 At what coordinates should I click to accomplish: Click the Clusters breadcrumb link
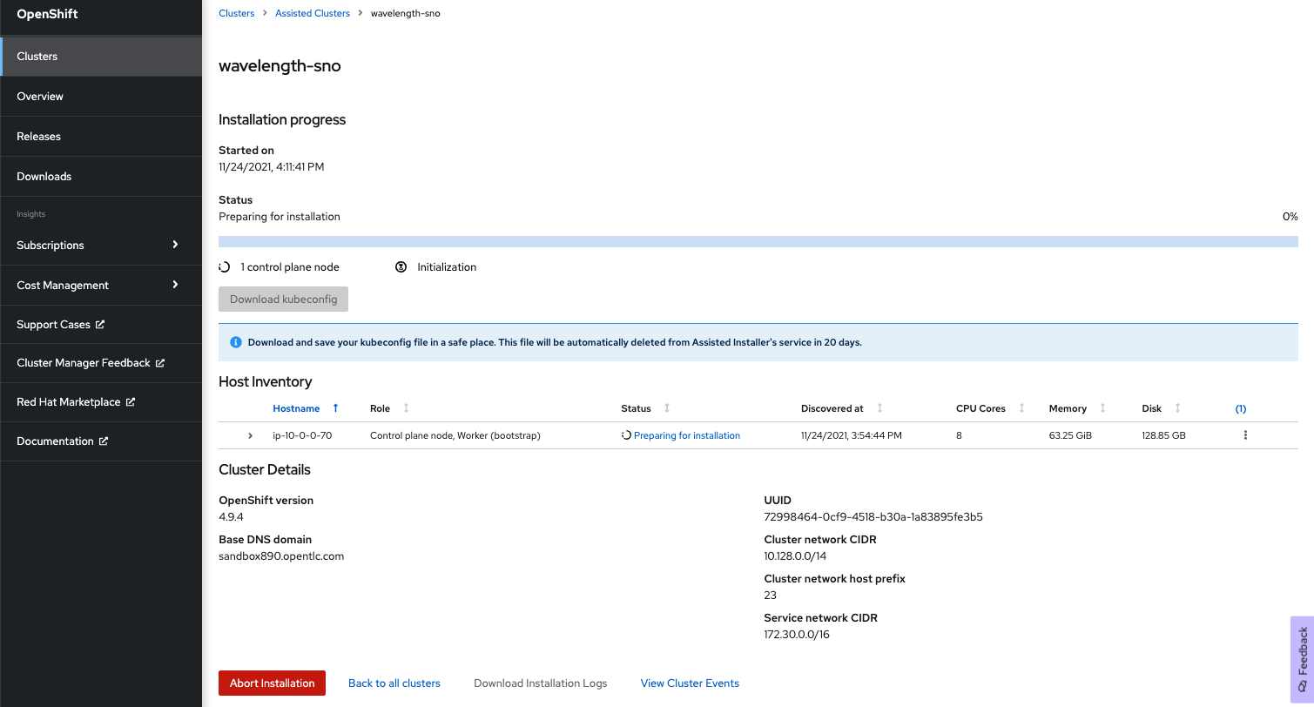(x=237, y=13)
